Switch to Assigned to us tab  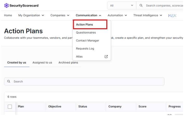42,63
